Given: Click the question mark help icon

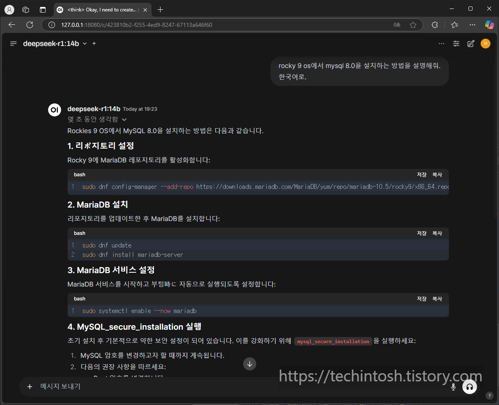Looking at the screenshot, I should click(489, 395).
